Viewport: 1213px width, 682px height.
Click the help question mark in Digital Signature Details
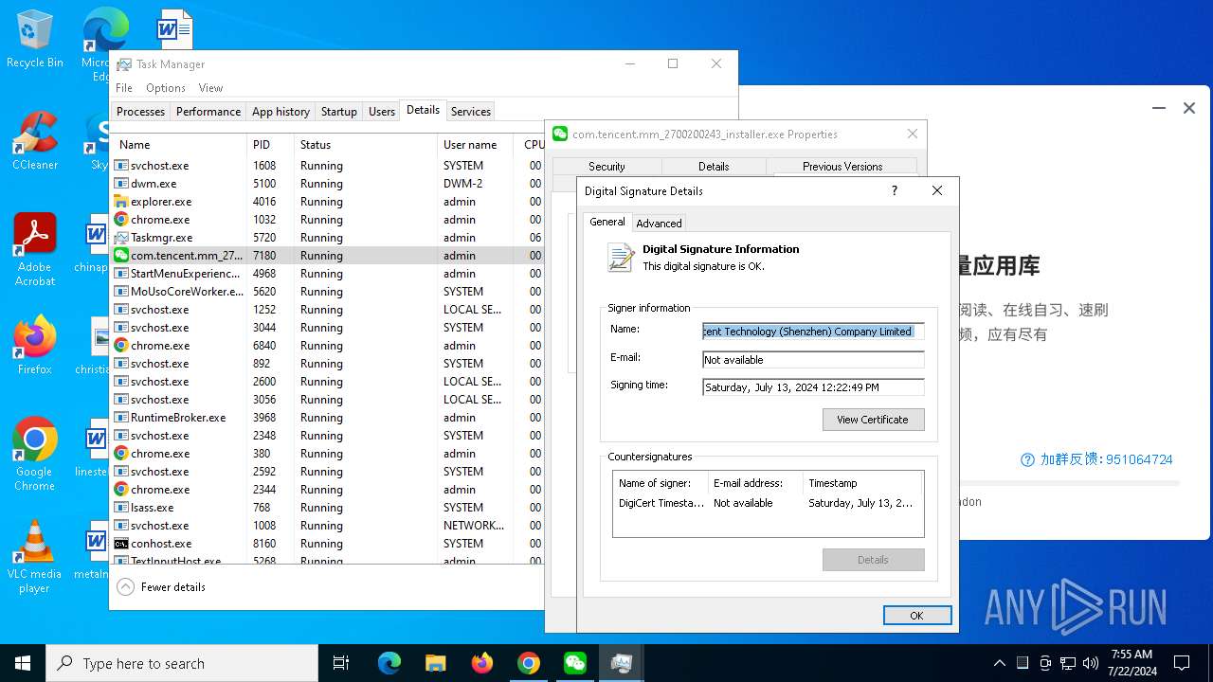tap(894, 190)
